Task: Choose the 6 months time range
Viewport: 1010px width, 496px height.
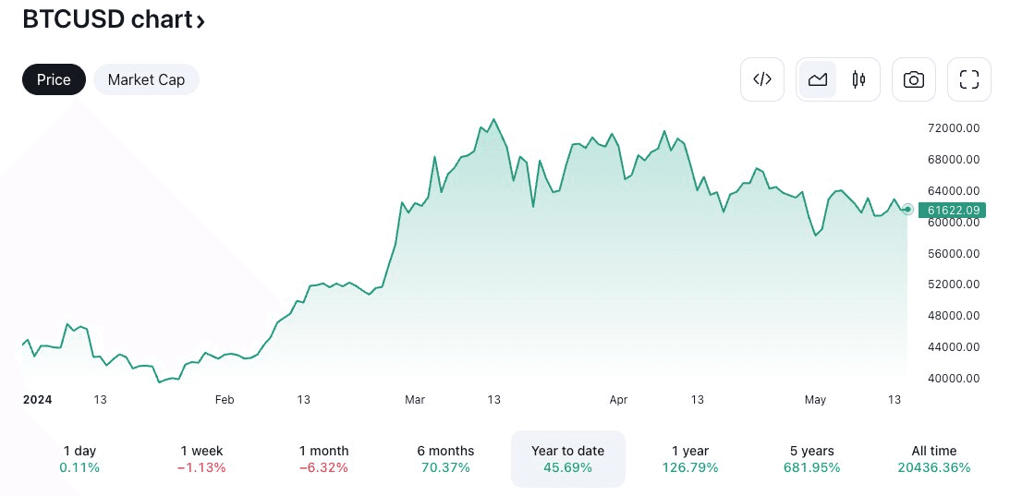Action: [445, 459]
